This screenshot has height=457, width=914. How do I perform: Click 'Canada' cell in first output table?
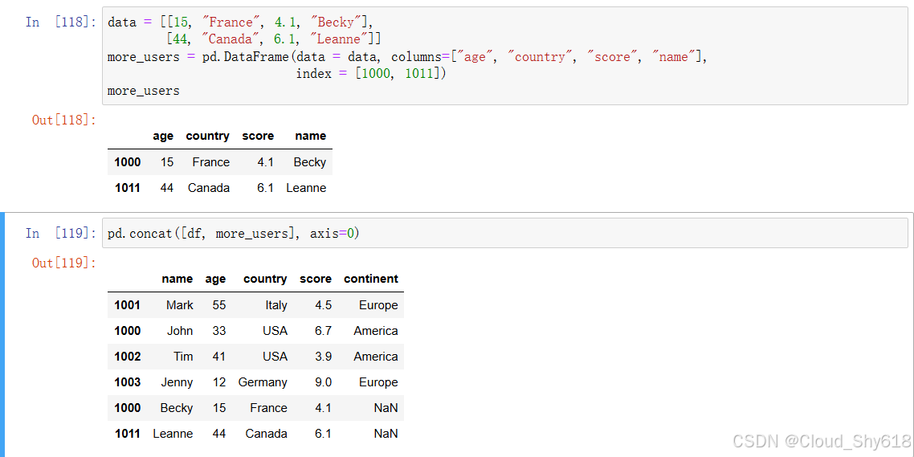(209, 188)
